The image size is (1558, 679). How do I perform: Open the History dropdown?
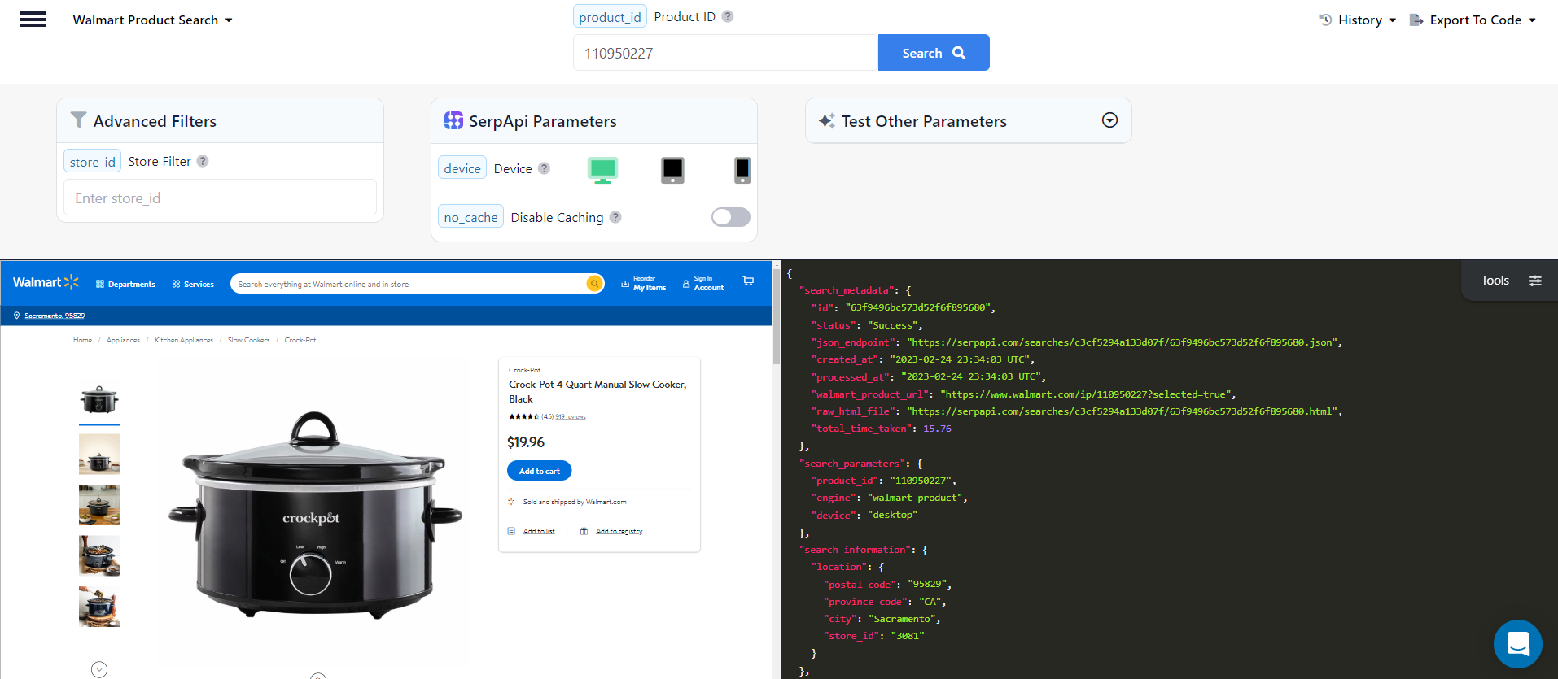pos(1358,20)
